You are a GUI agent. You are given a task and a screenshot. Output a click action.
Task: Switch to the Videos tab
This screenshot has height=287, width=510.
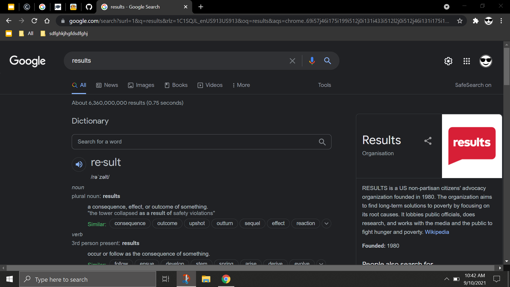210,85
